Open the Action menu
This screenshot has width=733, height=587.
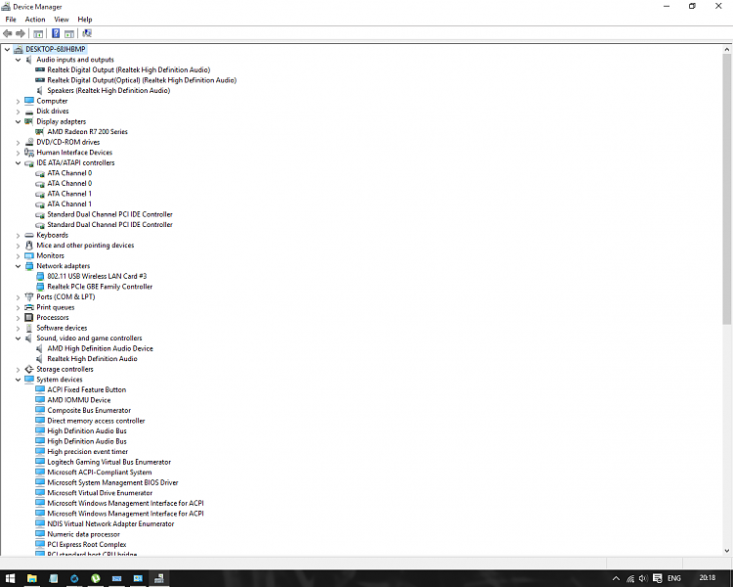point(35,20)
